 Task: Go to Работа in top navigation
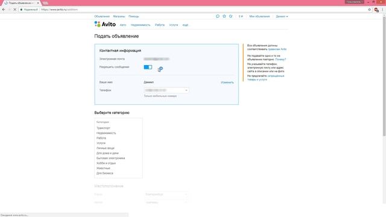(x=160, y=25)
